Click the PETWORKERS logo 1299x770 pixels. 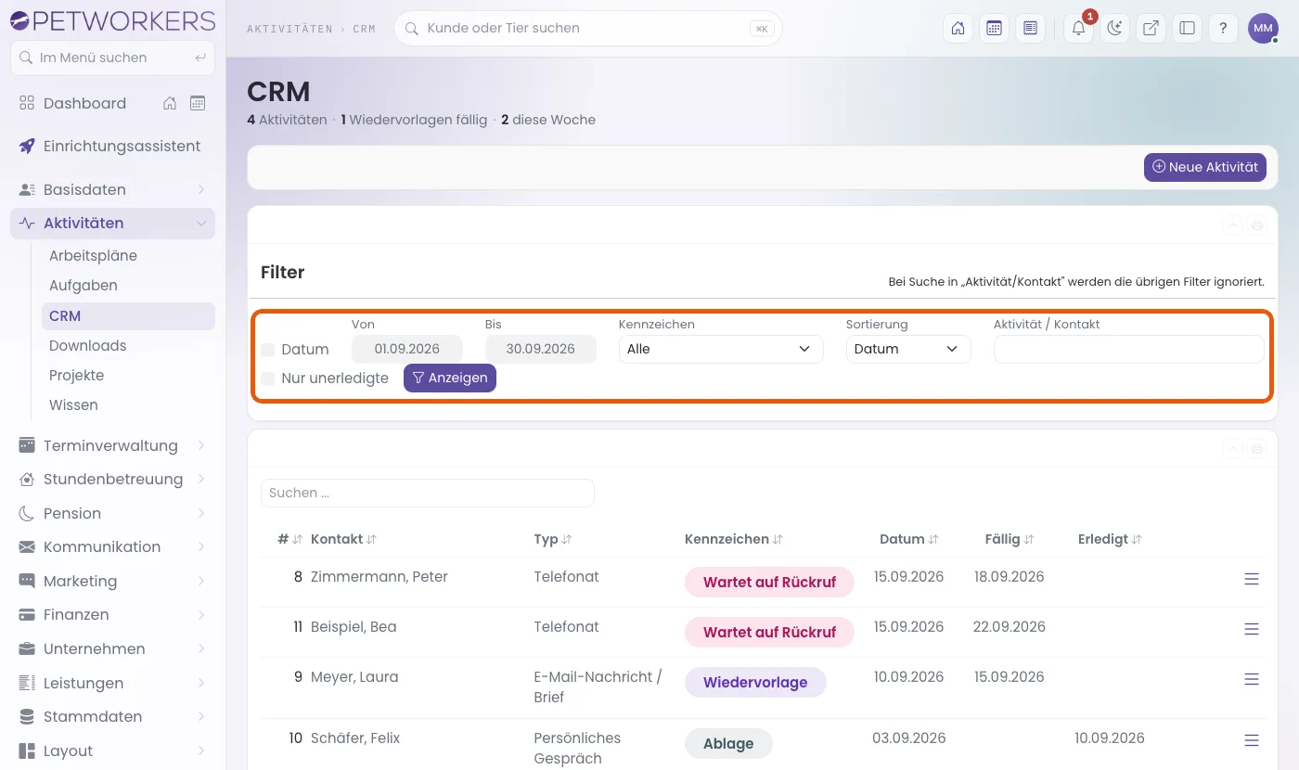tap(112, 20)
